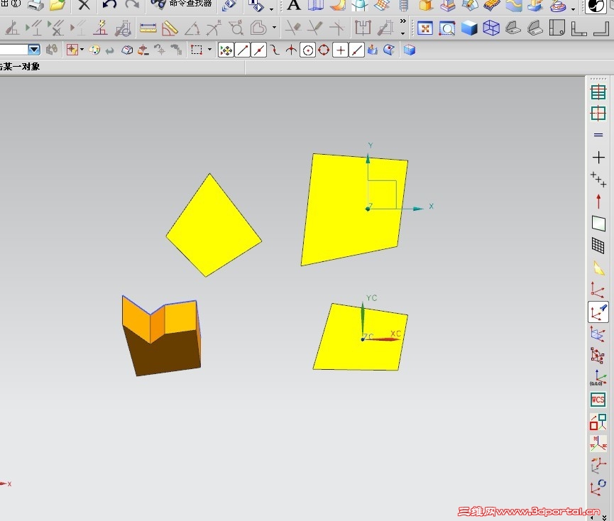The height and width of the screenshot is (521, 614).
Task: Open the Command Finder (命令查找器)
Action: pyautogui.click(x=181, y=4)
